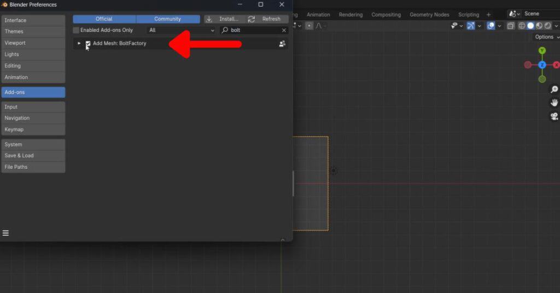Screen dimensions: 560x293
Task: Toggle the proportional editing icon
Action: point(310,26)
